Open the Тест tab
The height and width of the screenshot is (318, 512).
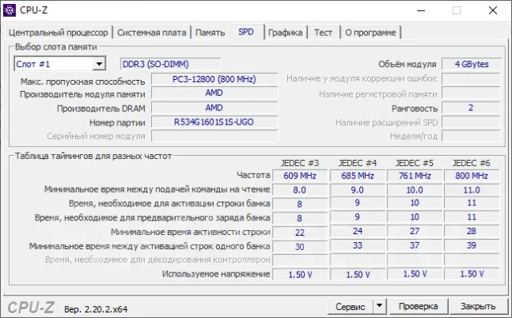point(323,33)
